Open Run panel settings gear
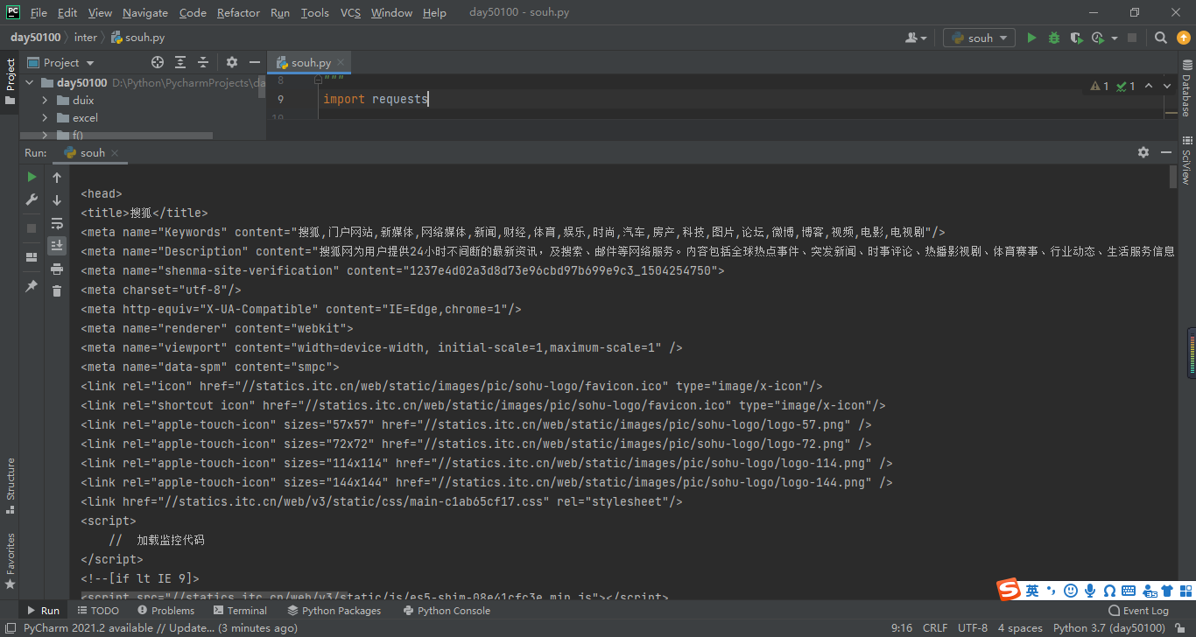 click(x=1143, y=152)
